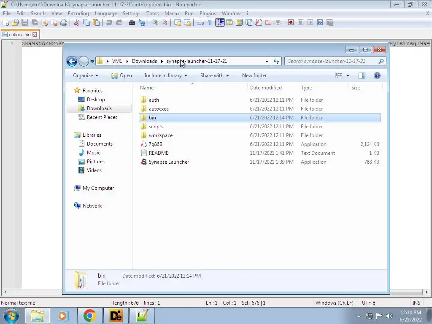
Task: Toggle Word wrap toolbar icon
Action: point(200,23)
